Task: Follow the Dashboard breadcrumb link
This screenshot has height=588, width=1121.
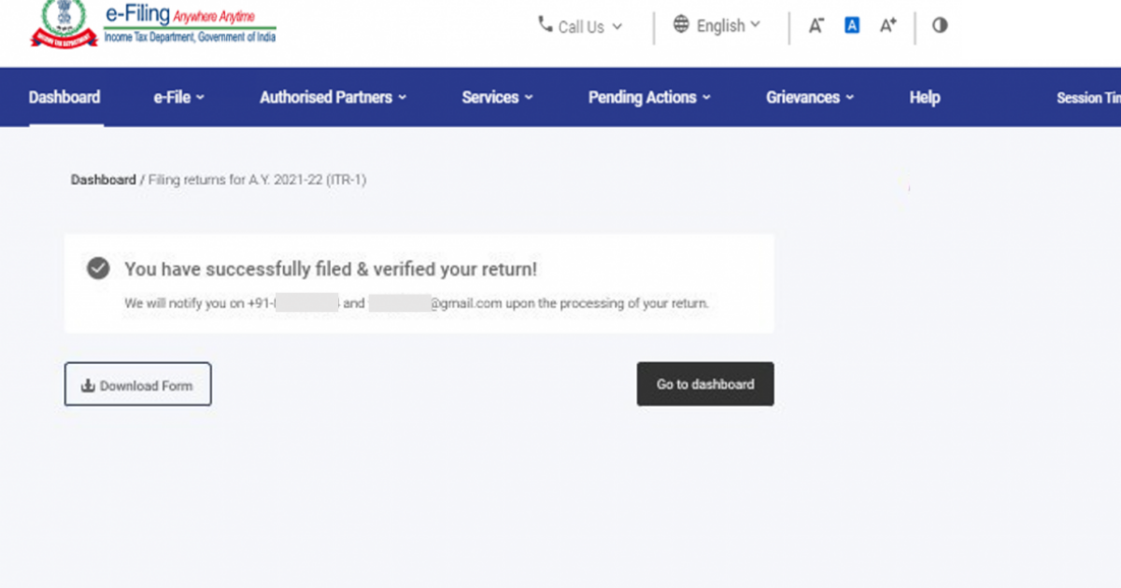Action: [x=104, y=180]
